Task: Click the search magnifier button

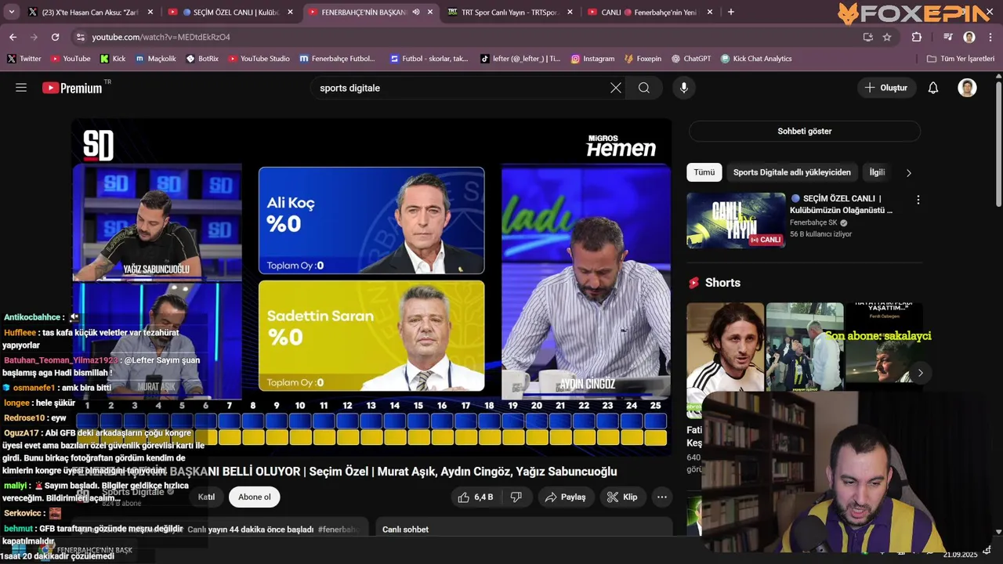Action: tap(644, 88)
